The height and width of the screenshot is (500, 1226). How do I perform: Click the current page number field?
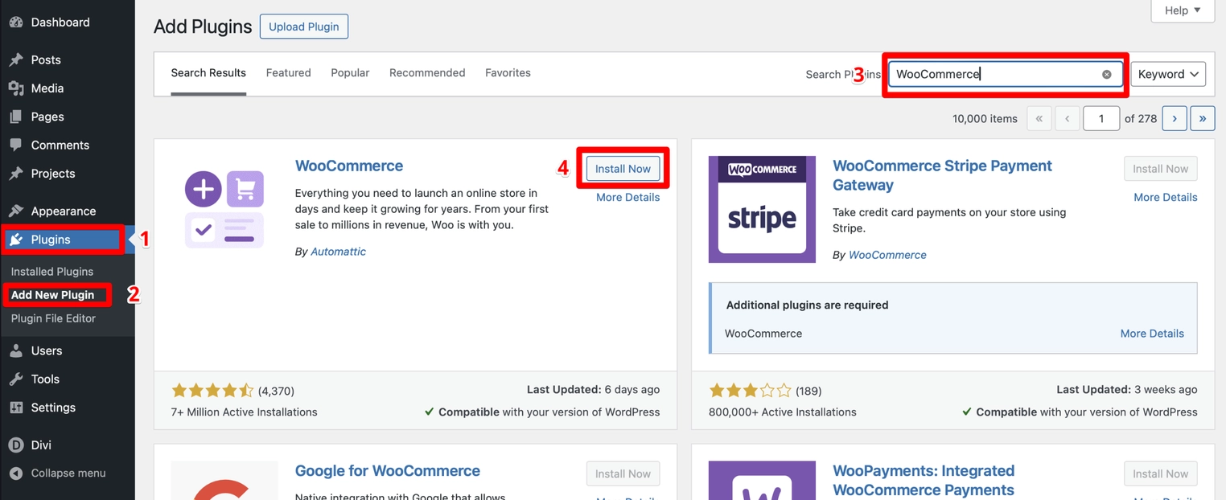pyautogui.click(x=1101, y=119)
